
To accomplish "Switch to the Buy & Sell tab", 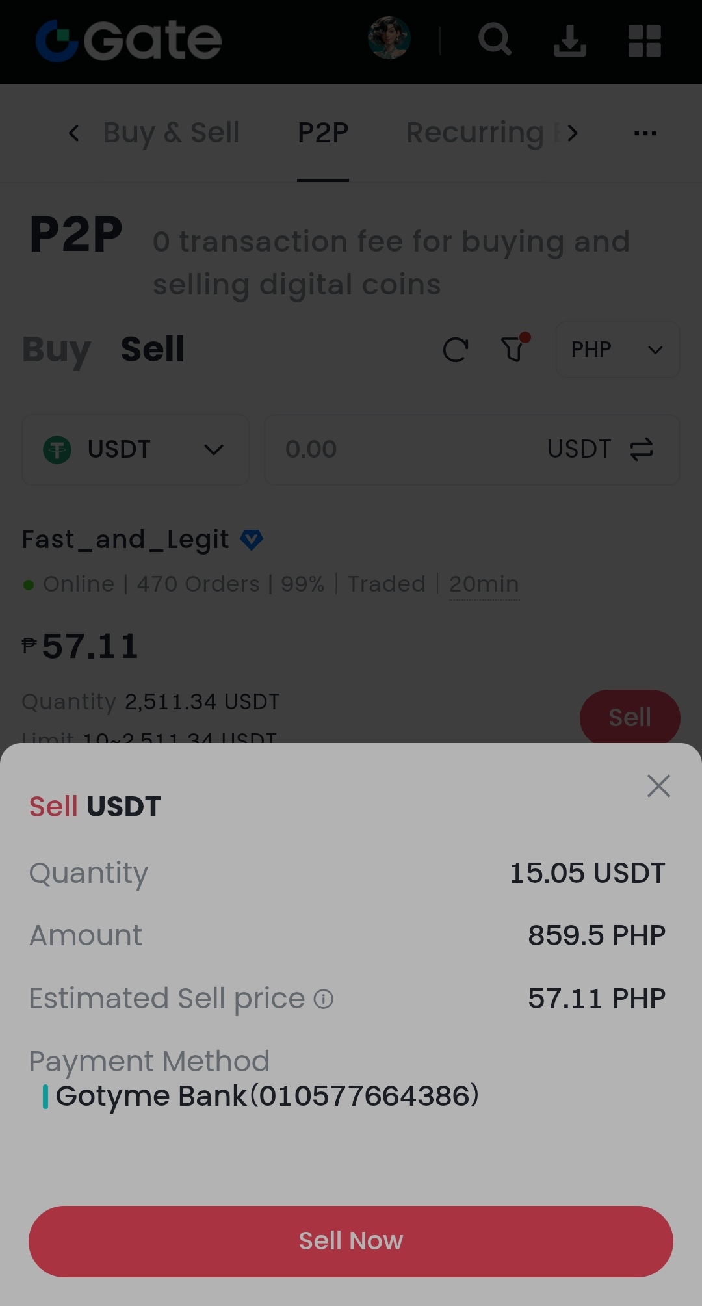I will tap(171, 133).
